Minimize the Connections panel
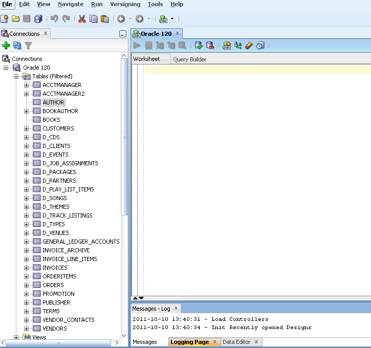The height and width of the screenshot is (348, 371). point(122,34)
